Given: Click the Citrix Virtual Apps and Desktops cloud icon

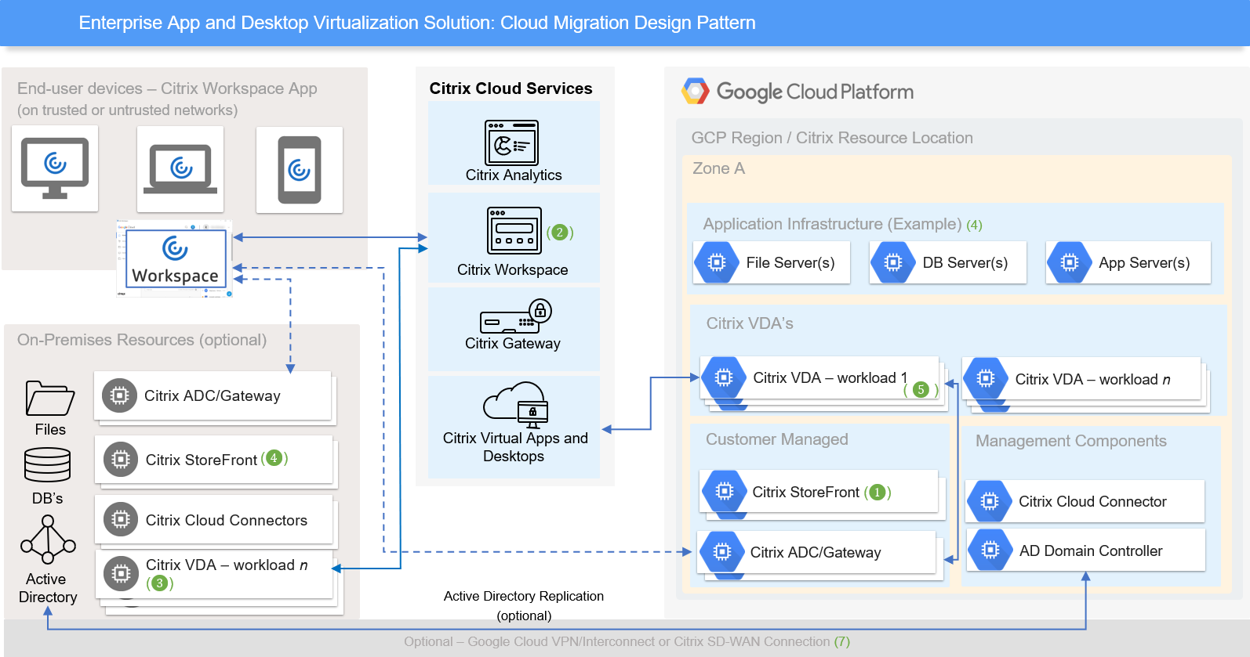Looking at the screenshot, I should [515, 405].
